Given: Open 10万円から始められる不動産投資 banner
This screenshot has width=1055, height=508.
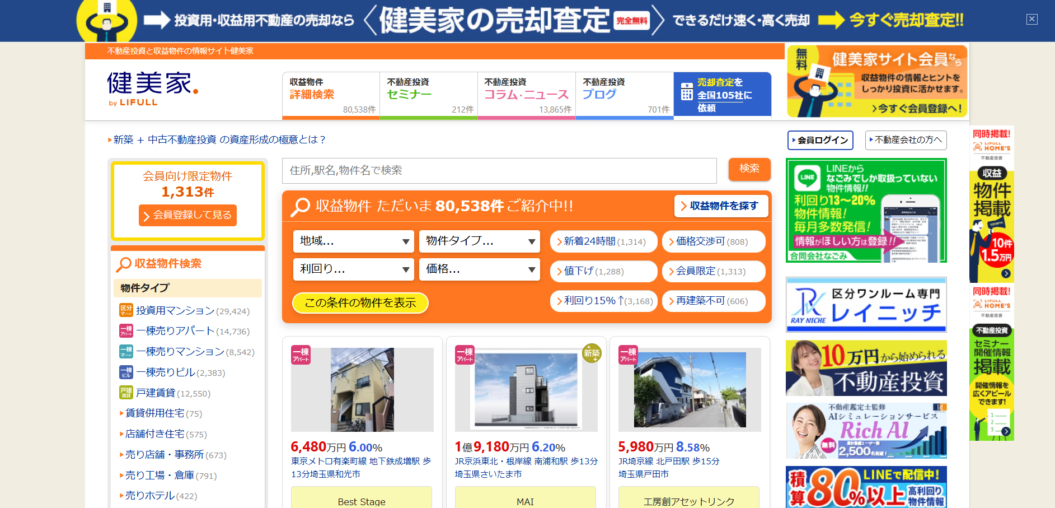Looking at the screenshot, I should [x=866, y=368].
